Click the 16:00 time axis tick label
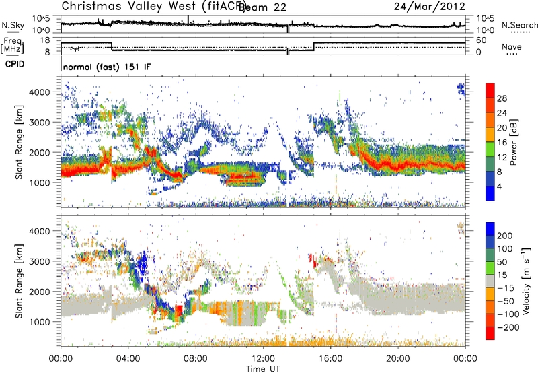 pyautogui.click(x=330, y=359)
